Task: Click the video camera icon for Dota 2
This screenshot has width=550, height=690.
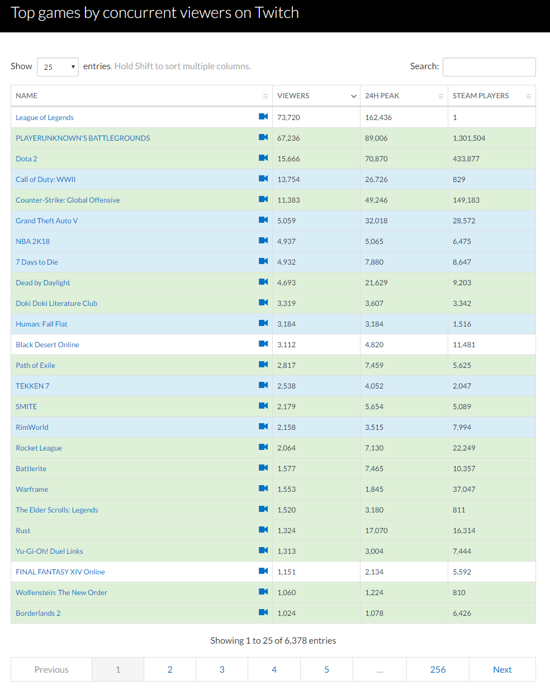Action: tap(263, 158)
